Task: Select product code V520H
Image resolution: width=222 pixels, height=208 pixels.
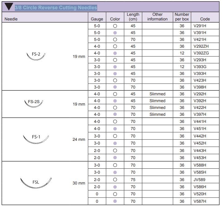Action: click(x=200, y=194)
